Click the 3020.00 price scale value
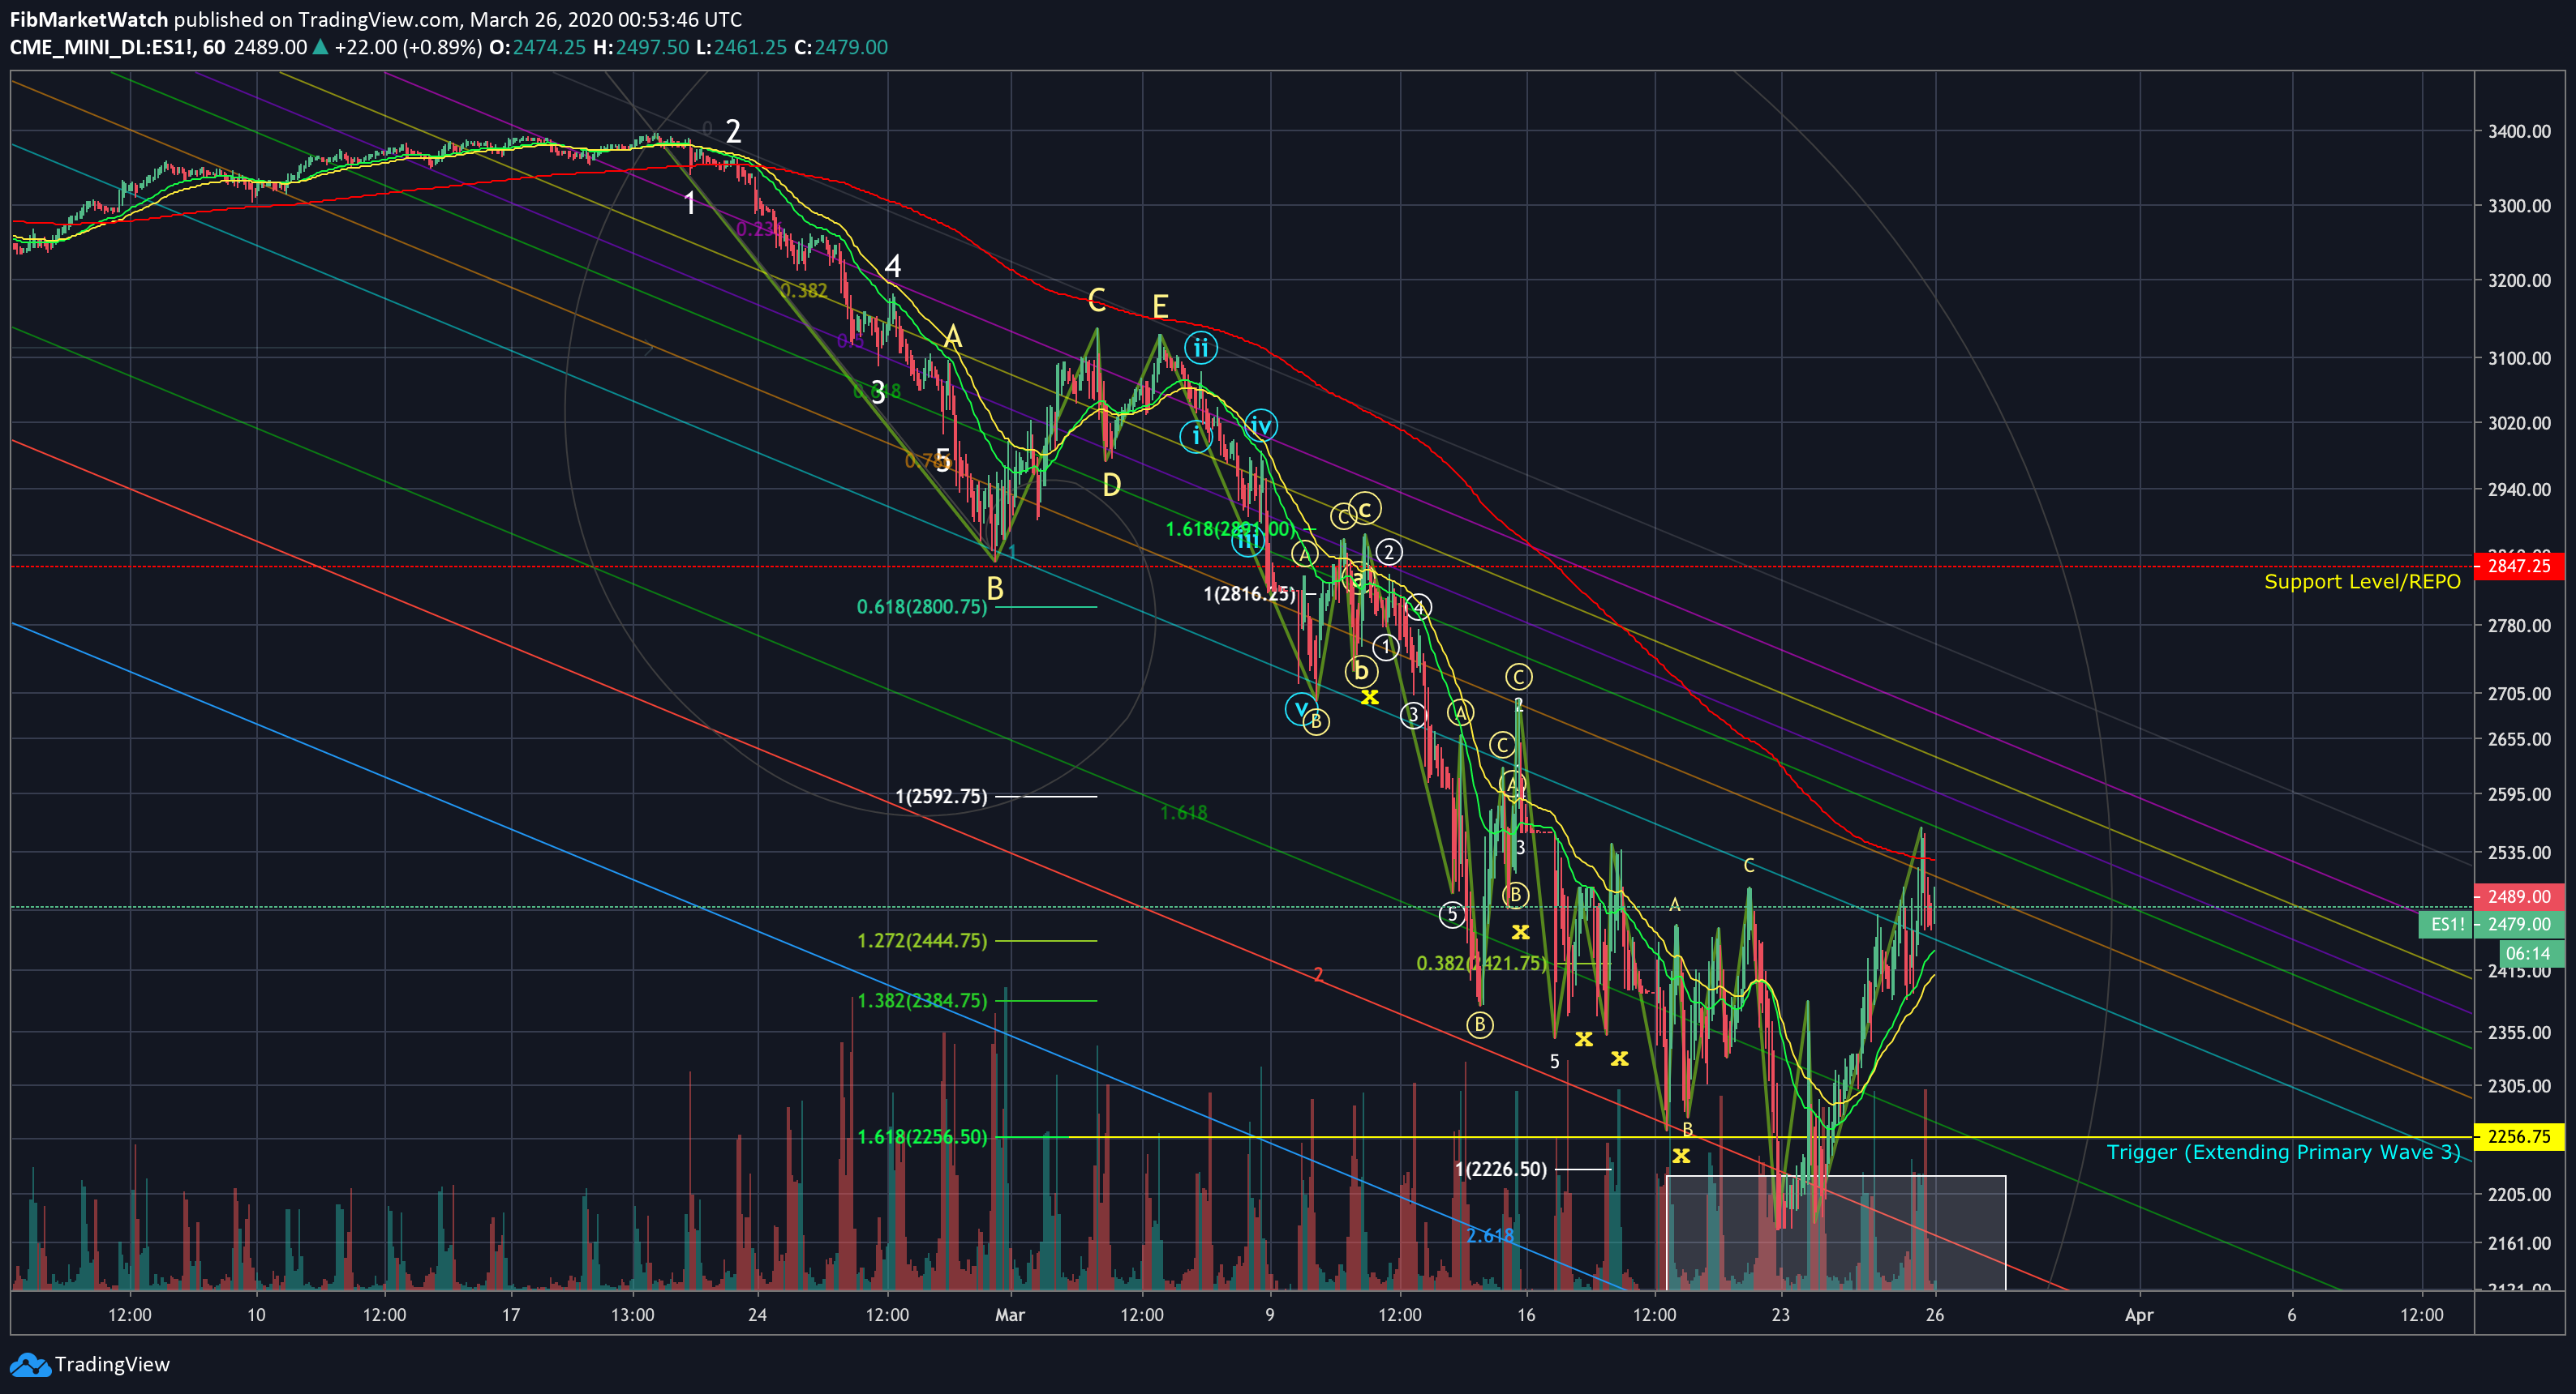 click(x=2519, y=423)
